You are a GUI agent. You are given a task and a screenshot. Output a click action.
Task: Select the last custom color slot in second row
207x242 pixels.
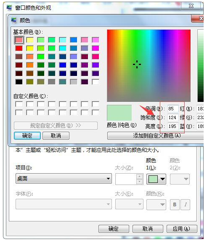coord(96,112)
